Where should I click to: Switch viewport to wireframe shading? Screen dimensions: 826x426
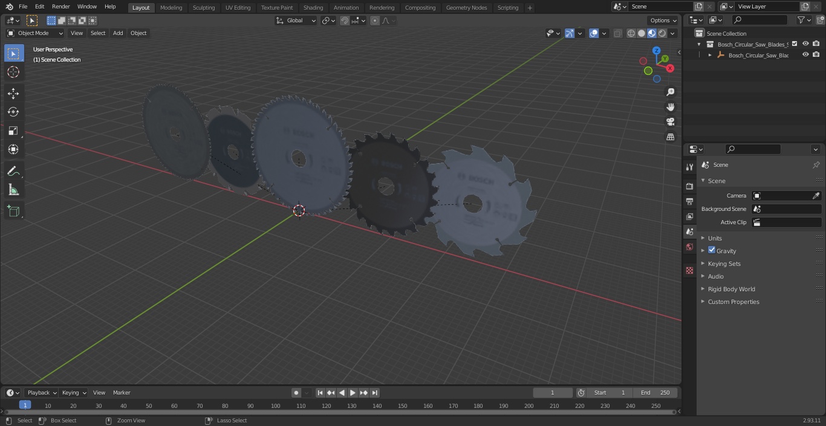click(631, 33)
